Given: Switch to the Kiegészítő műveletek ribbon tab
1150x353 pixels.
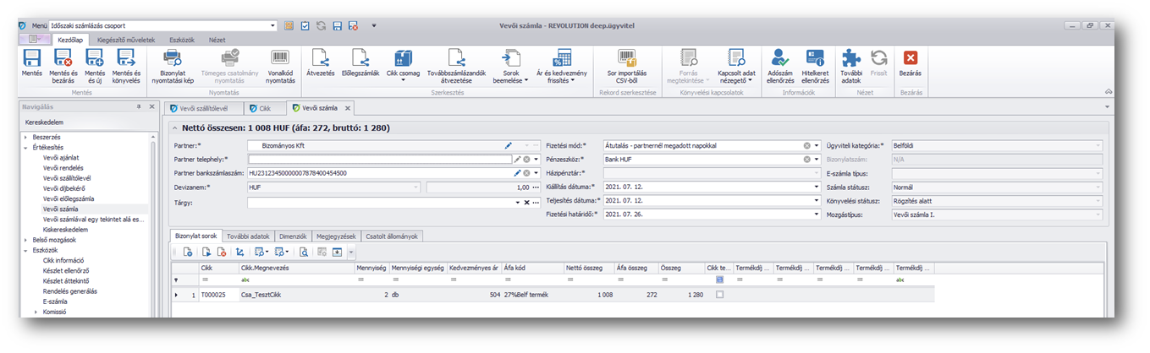Looking at the screenshot, I should pos(126,39).
